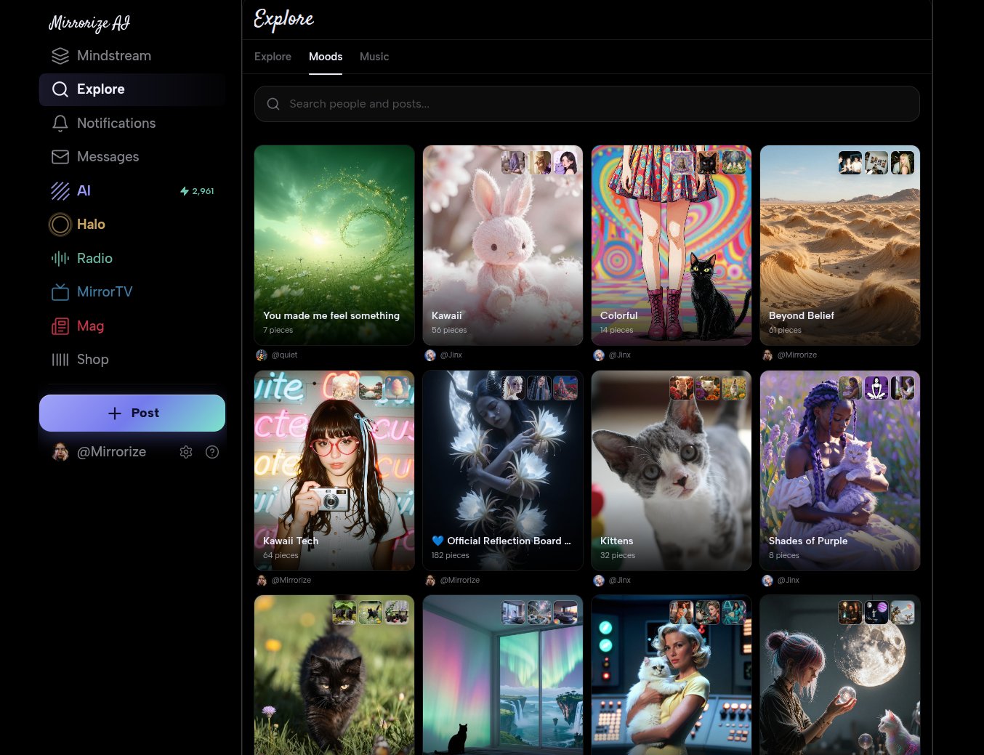Open the Shop barcode icon
This screenshot has width=984, height=755.
60,360
